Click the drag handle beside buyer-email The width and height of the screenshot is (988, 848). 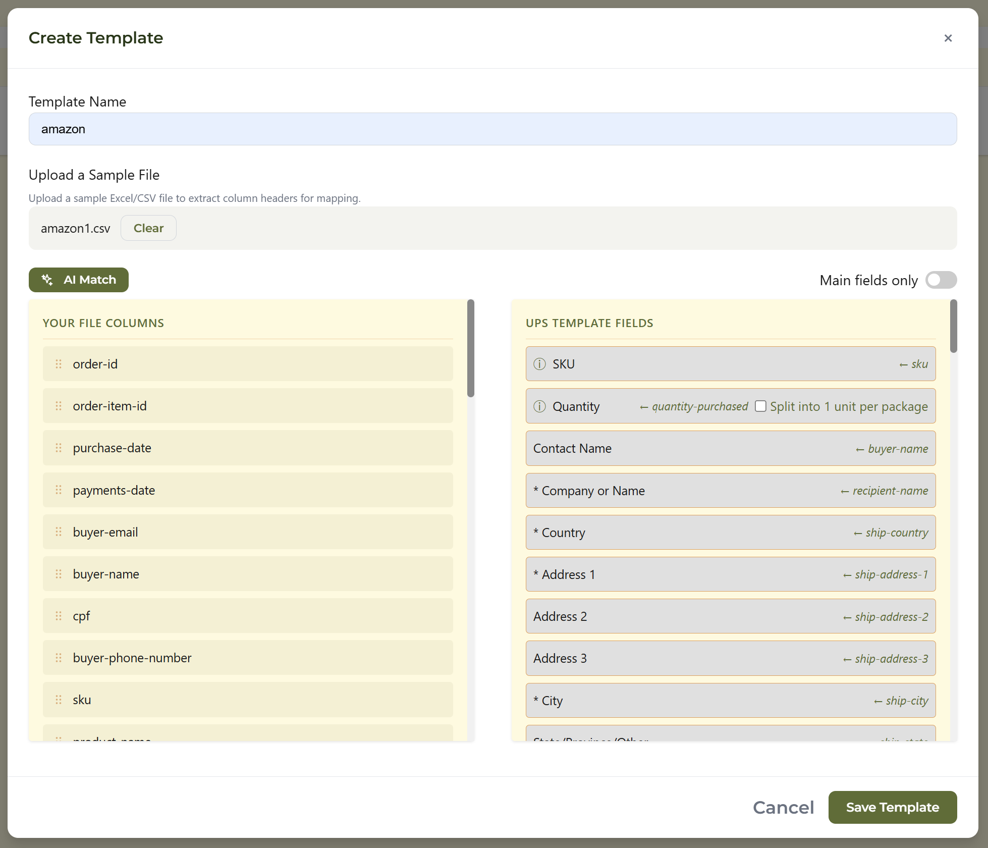point(58,532)
